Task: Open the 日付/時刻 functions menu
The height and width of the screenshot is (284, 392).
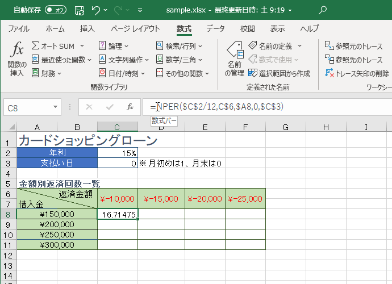Action: click(122, 73)
